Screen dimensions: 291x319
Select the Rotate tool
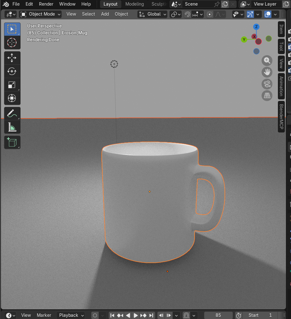[12, 71]
